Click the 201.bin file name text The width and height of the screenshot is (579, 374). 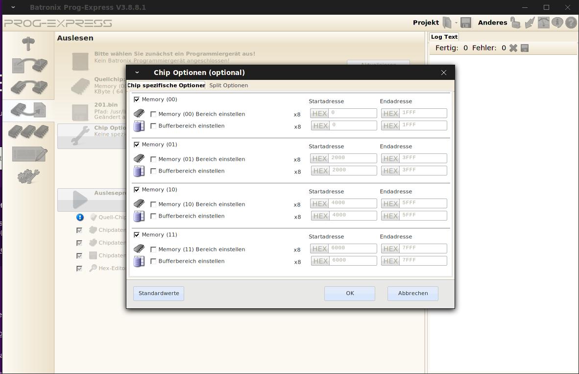[106, 104]
